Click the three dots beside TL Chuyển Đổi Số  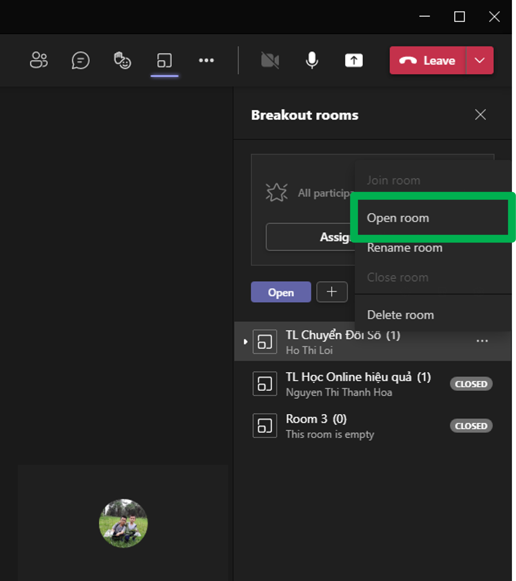click(x=482, y=341)
